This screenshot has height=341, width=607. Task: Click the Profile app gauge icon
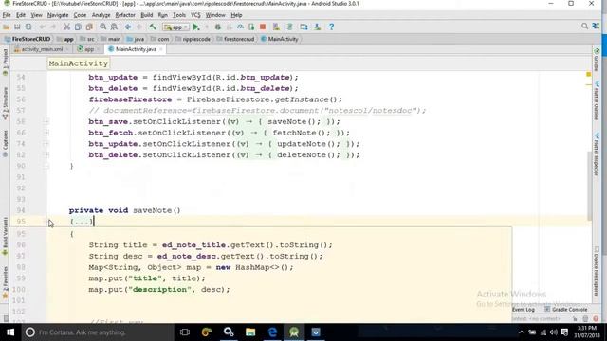click(x=240, y=27)
